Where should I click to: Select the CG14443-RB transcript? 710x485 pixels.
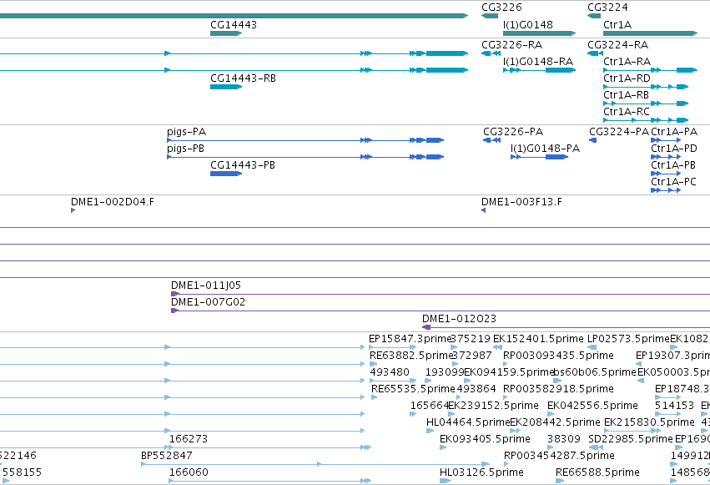[226, 87]
